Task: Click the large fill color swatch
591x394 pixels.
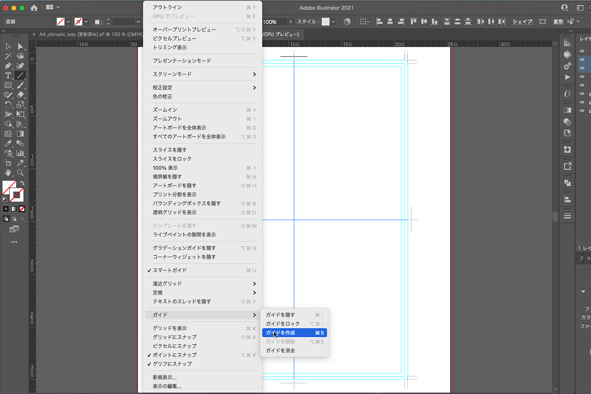Action: (x=9, y=188)
